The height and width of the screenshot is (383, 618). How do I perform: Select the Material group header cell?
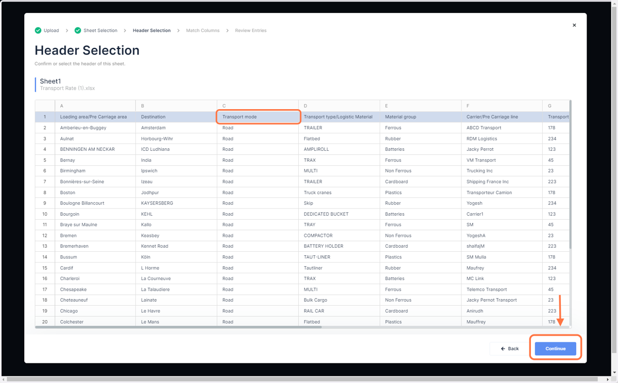[420, 117]
